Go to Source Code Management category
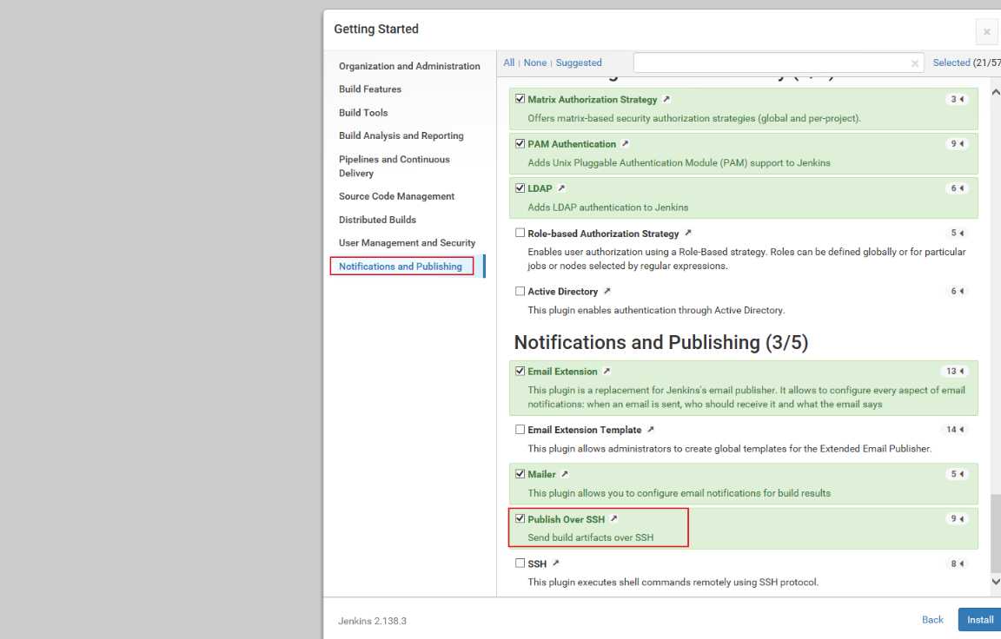 396,196
